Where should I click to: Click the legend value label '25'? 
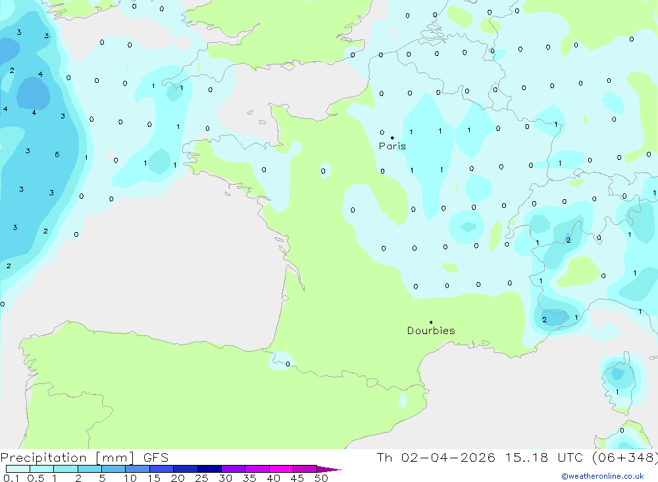[201, 478]
